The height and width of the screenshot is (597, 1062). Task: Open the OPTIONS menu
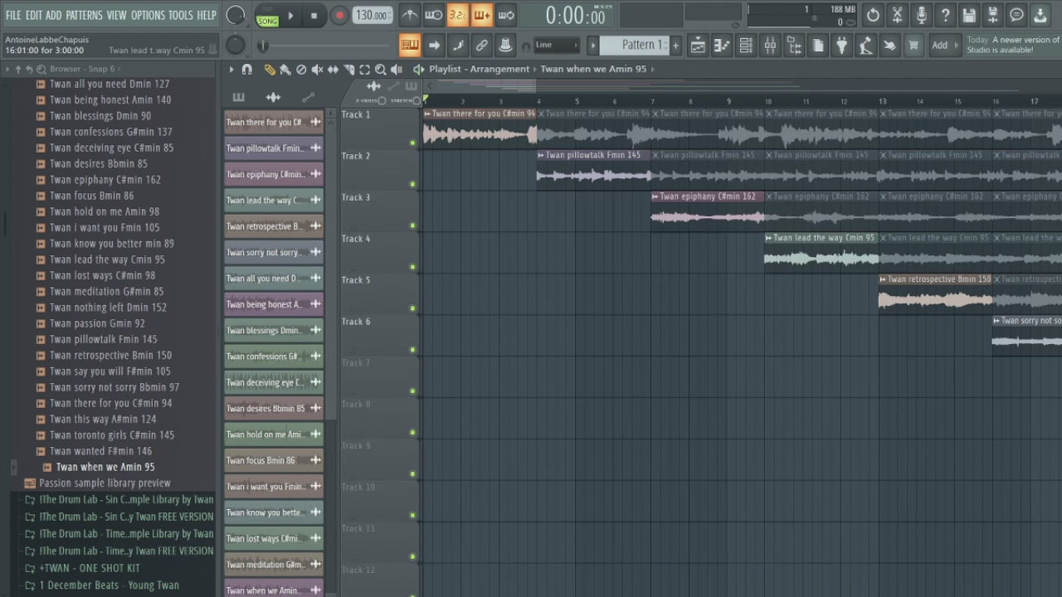(x=148, y=15)
